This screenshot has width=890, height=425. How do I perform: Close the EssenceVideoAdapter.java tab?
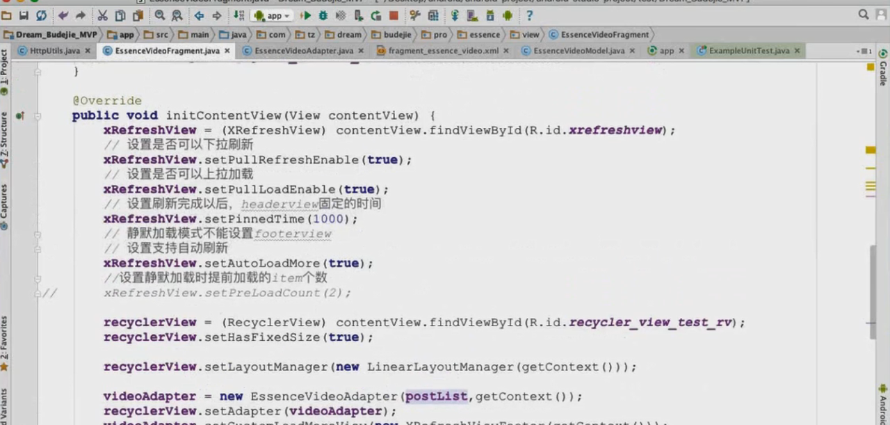point(361,51)
